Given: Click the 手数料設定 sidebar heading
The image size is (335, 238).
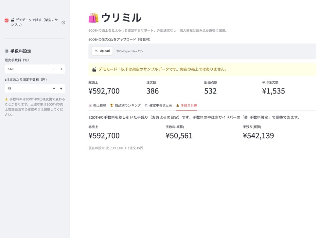Looking at the screenshot, I should point(21,51).
